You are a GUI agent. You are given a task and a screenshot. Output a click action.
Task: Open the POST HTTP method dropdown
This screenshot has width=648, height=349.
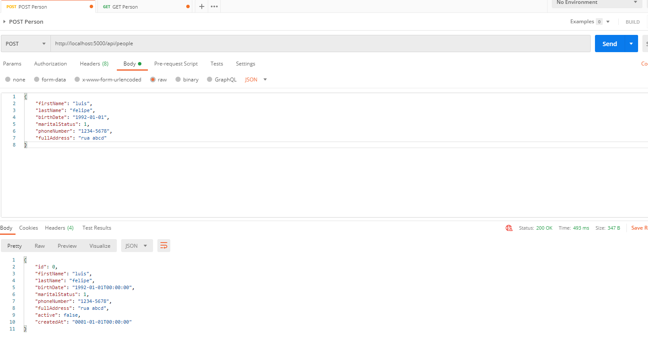[25, 44]
